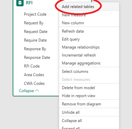The height and width of the screenshot is (129, 132).
Task: Open Manage relationships
Action: [81, 47]
